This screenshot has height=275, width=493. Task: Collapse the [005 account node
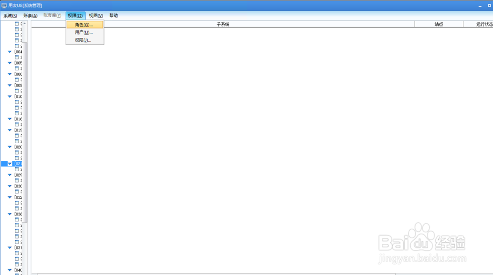click(x=10, y=63)
